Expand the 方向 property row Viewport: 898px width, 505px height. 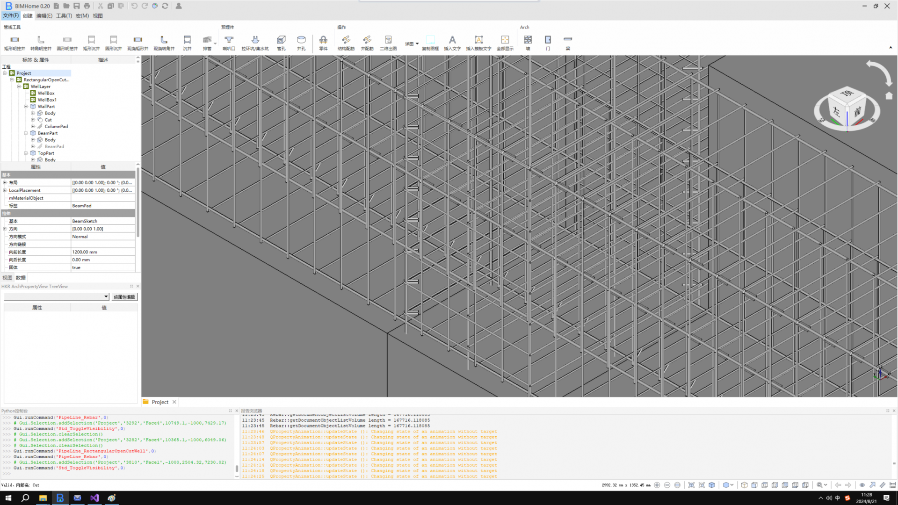click(x=5, y=229)
